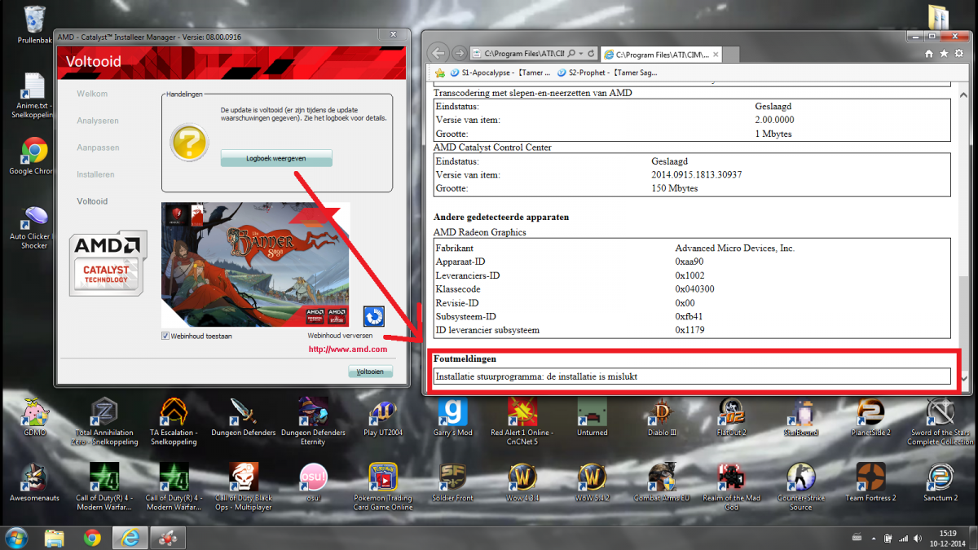Click the Banner Saga advertisement image

pyautogui.click(x=256, y=264)
